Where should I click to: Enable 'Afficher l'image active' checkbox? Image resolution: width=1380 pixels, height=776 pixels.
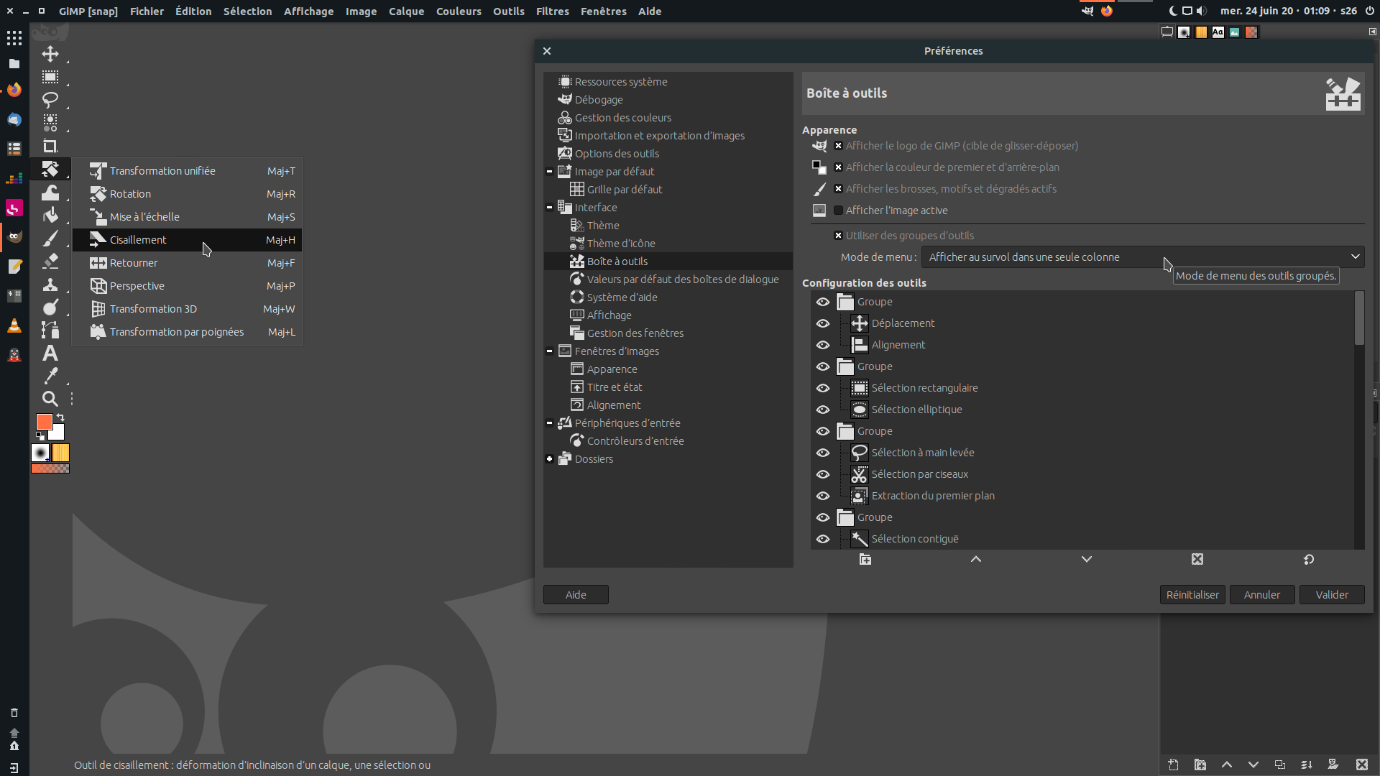pyautogui.click(x=838, y=211)
